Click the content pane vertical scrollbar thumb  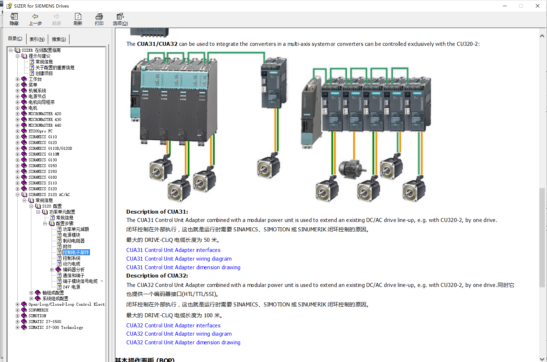pos(542,237)
